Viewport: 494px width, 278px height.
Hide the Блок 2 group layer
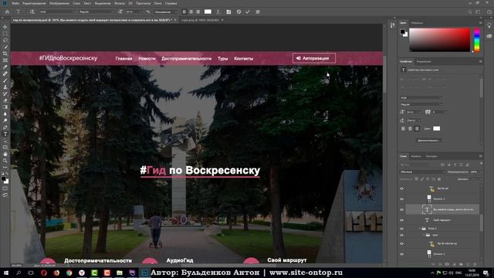click(x=401, y=229)
